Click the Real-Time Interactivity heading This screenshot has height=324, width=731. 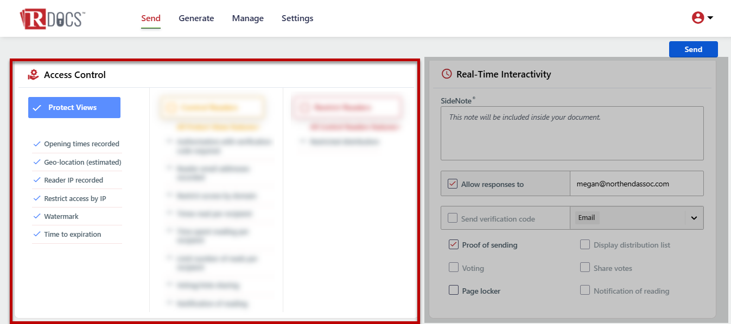[504, 74]
